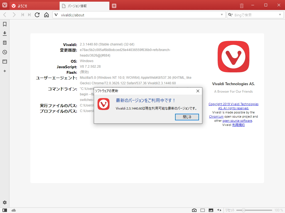
Task: Capture page screenshot with camera icon
Action: [194, 210]
